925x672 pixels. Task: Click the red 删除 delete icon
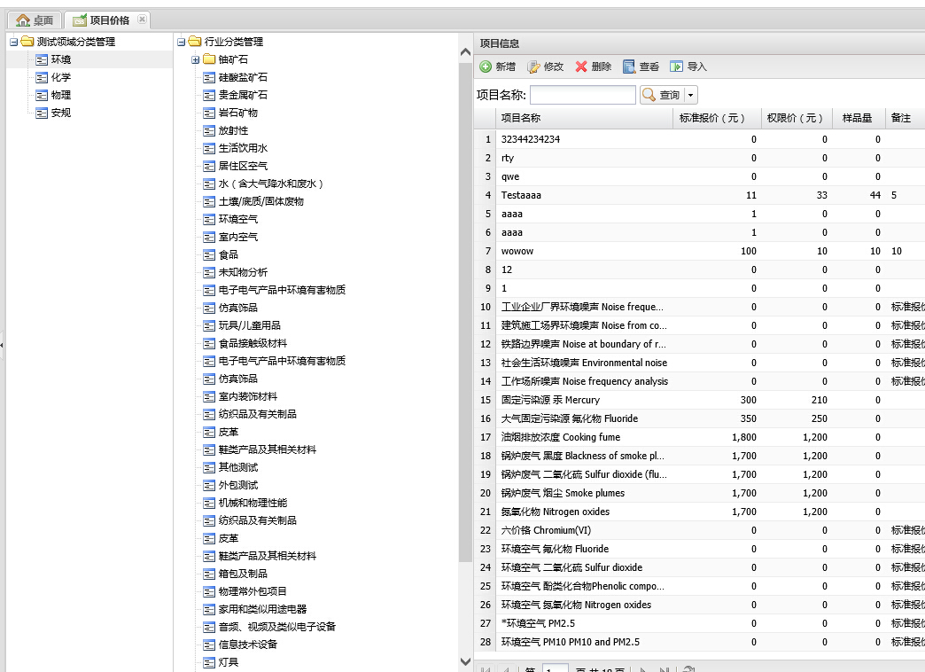pos(581,66)
